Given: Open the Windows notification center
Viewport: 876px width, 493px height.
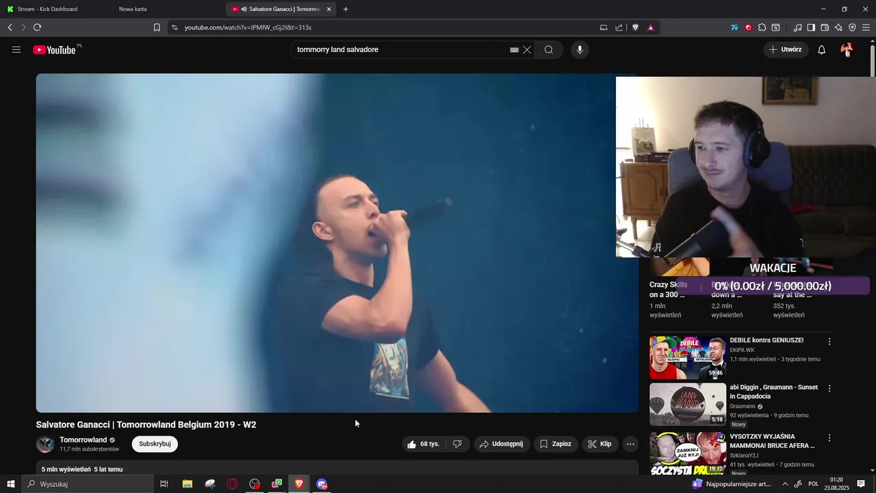Looking at the screenshot, I should pos(861,484).
